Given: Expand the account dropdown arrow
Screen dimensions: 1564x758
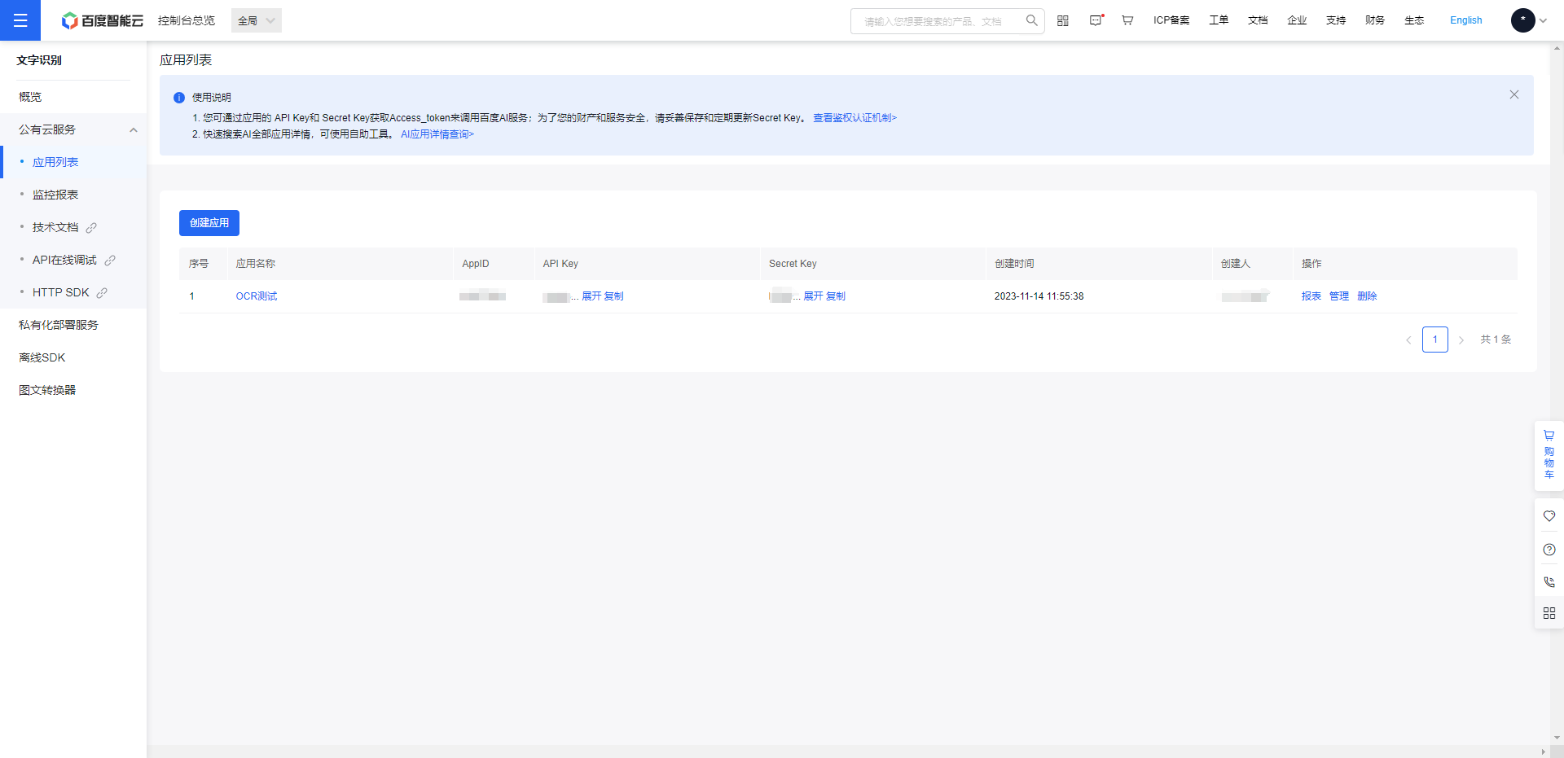Looking at the screenshot, I should pyautogui.click(x=1543, y=21).
